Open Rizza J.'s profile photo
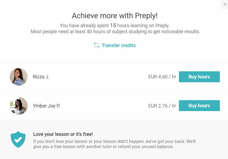228x159 pixels. pos(19,77)
